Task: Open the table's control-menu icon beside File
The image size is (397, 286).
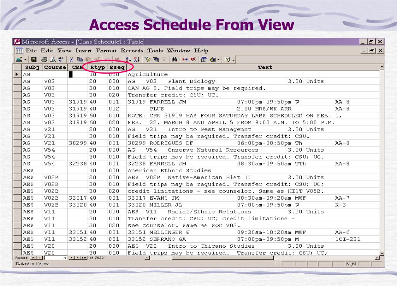Action: click(x=19, y=51)
